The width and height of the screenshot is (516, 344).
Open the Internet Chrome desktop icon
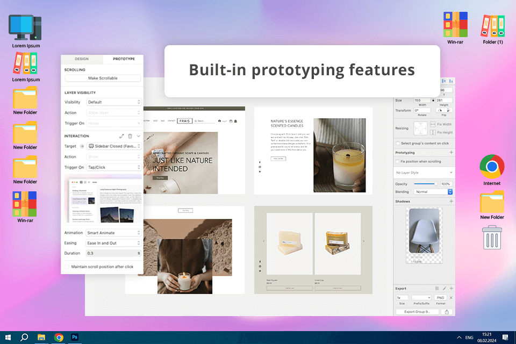(492, 170)
